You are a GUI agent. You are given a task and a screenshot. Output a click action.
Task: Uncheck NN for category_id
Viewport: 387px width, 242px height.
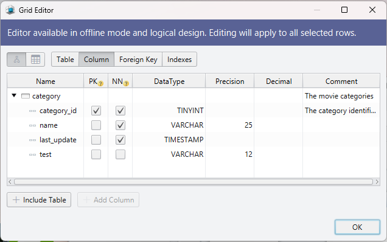click(120, 111)
